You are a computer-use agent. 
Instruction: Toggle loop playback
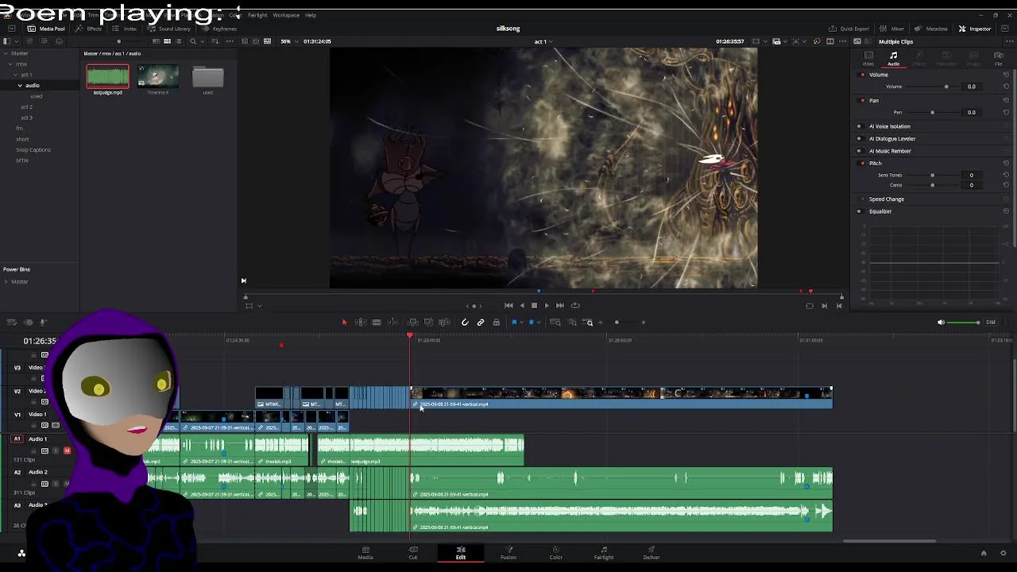tap(575, 305)
